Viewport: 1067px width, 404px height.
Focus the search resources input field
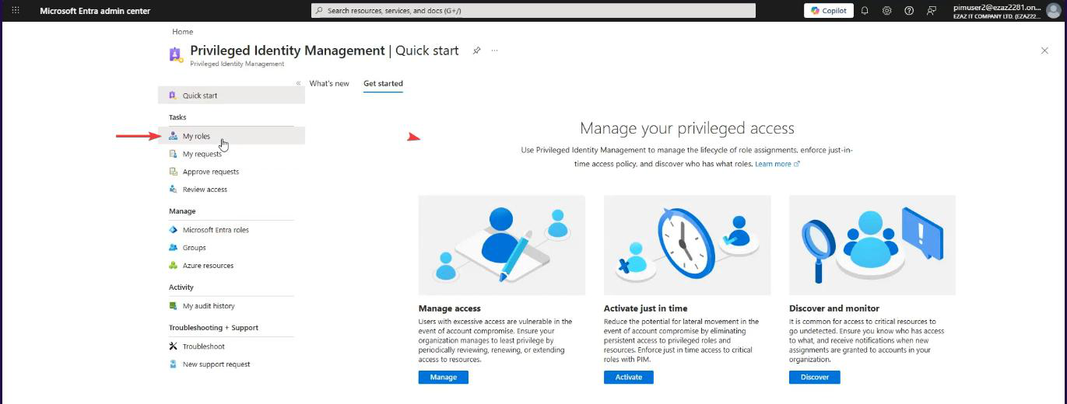533,11
